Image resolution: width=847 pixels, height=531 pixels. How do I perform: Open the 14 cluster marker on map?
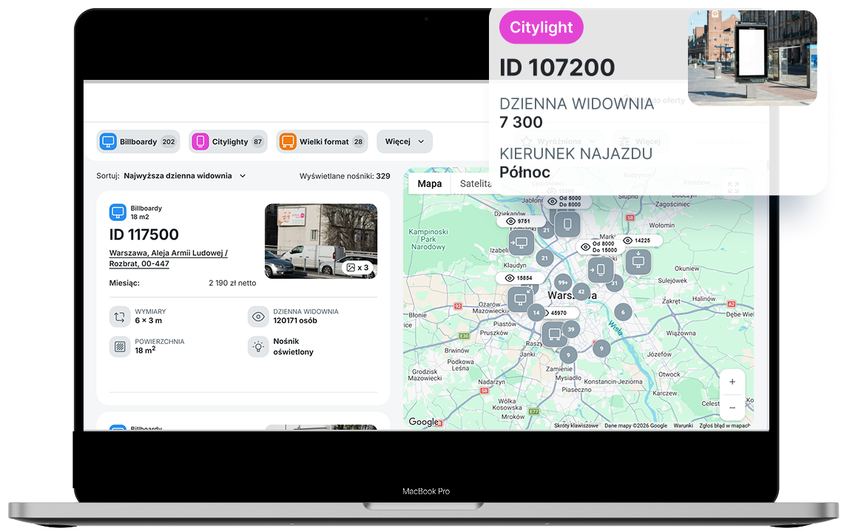click(x=536, y=312)
